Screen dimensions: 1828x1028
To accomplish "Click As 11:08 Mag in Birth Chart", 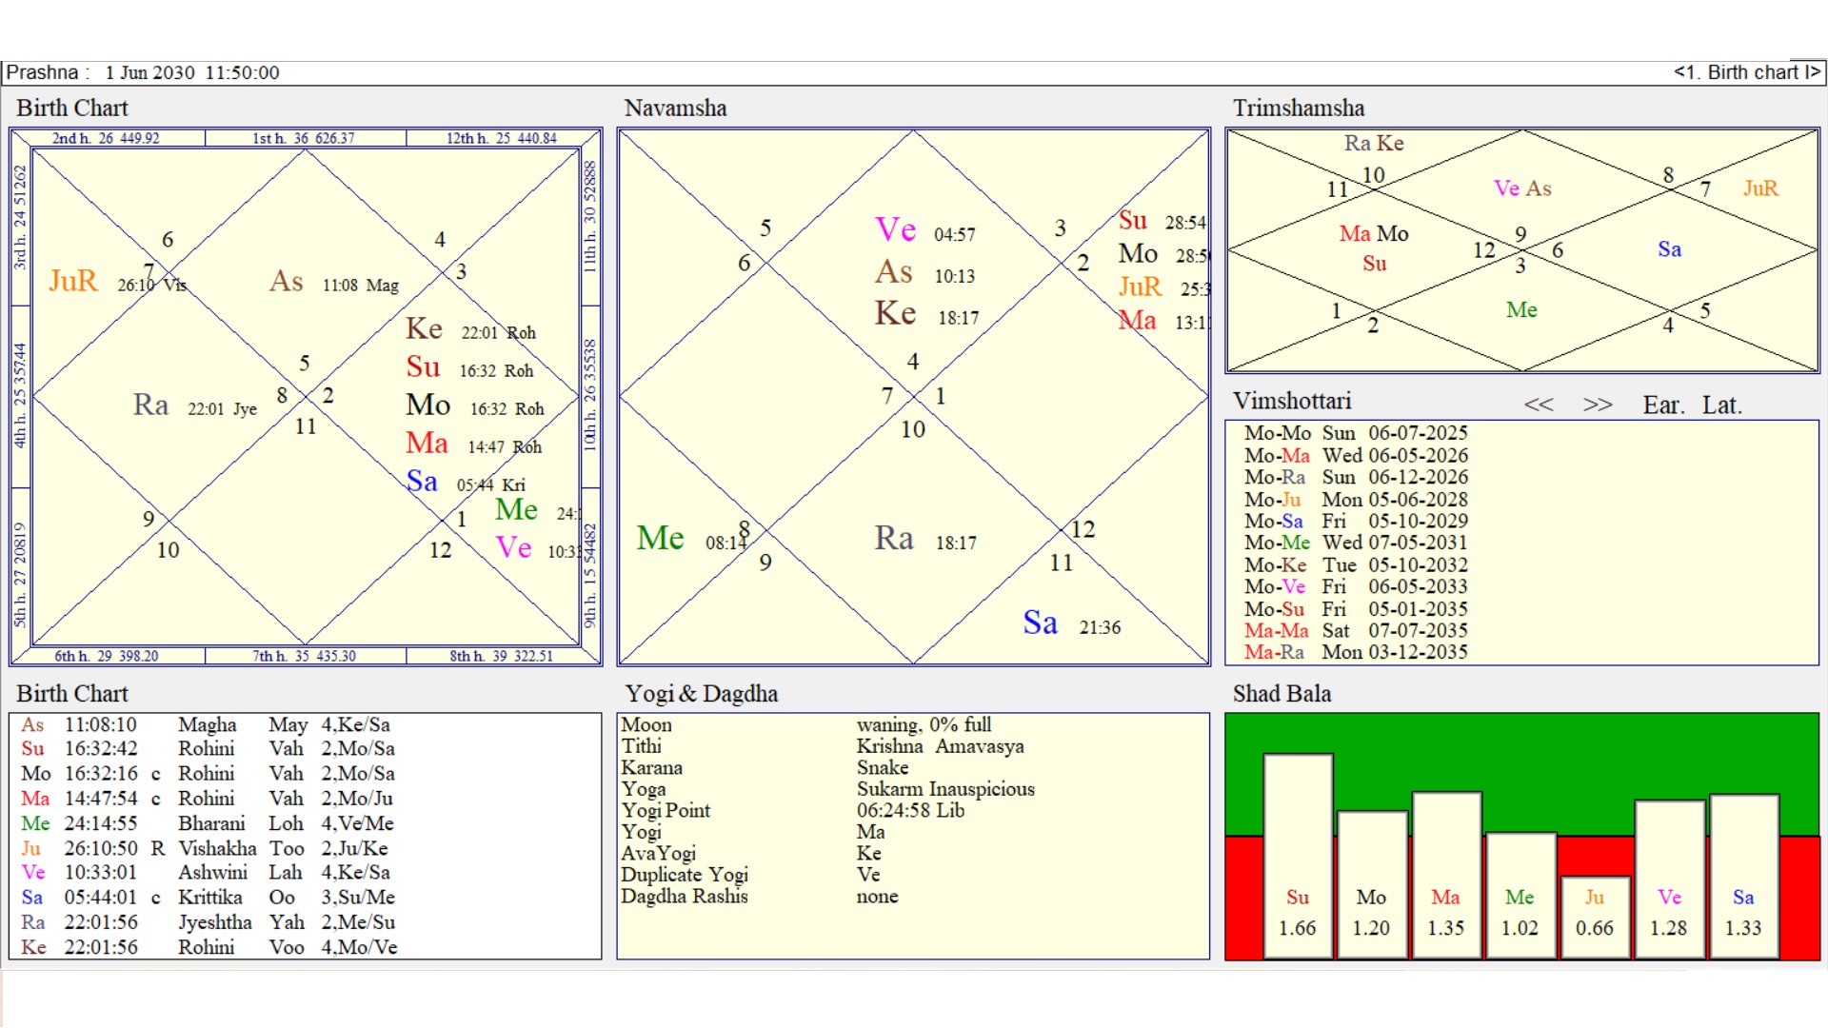I will 334,282.
